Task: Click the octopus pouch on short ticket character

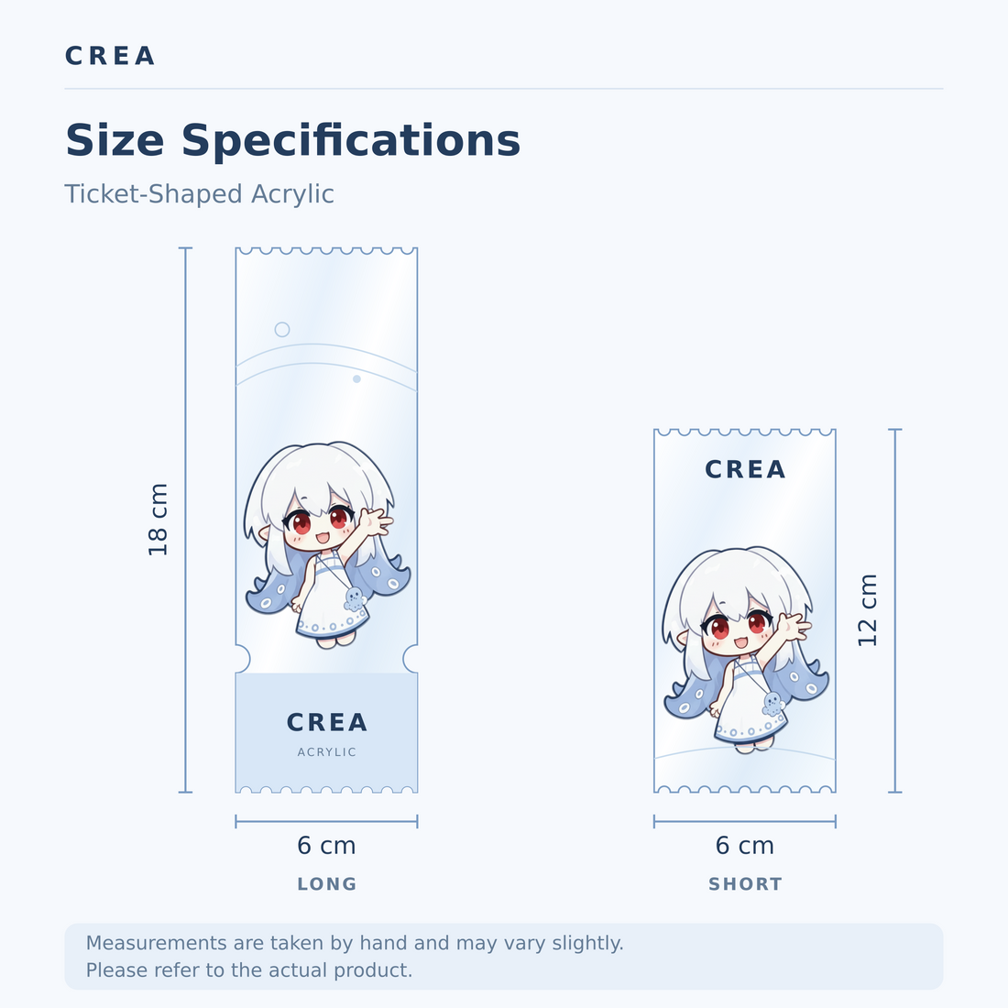Action: 772,705
